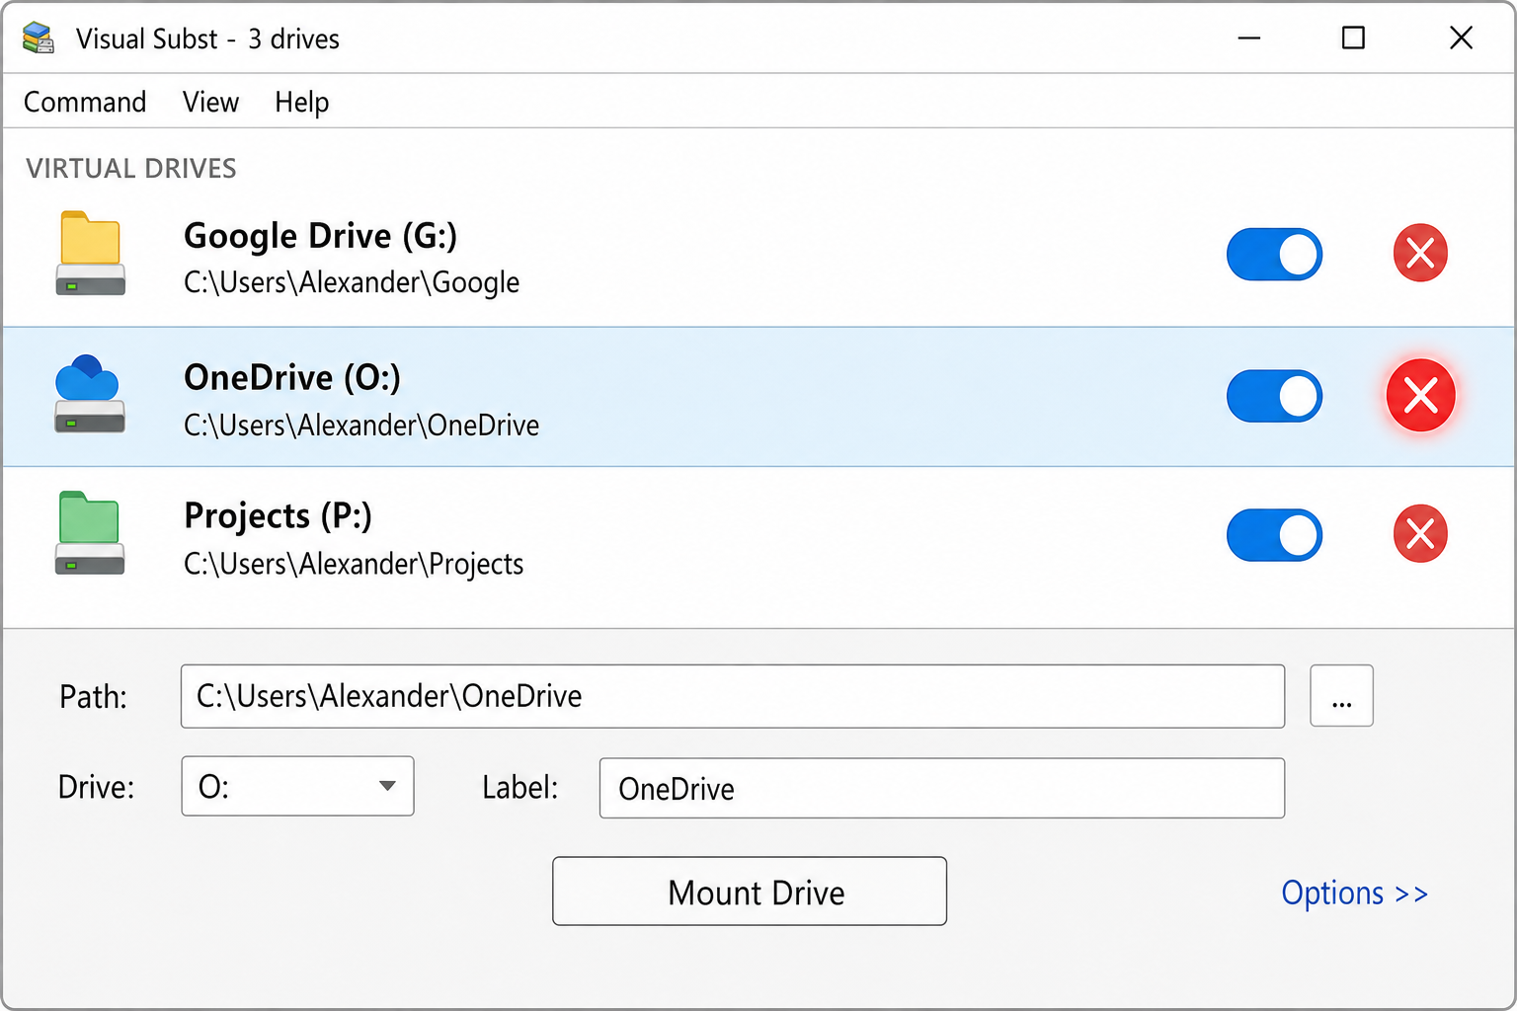
Task: Expand the Options >> link
Action: pyautogui.click(x=1354, y=893)
